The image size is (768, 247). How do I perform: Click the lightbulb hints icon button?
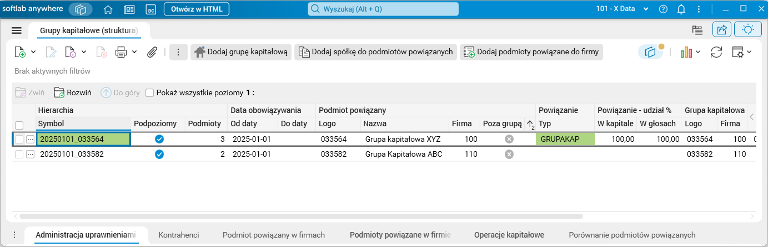pos(748,30)
